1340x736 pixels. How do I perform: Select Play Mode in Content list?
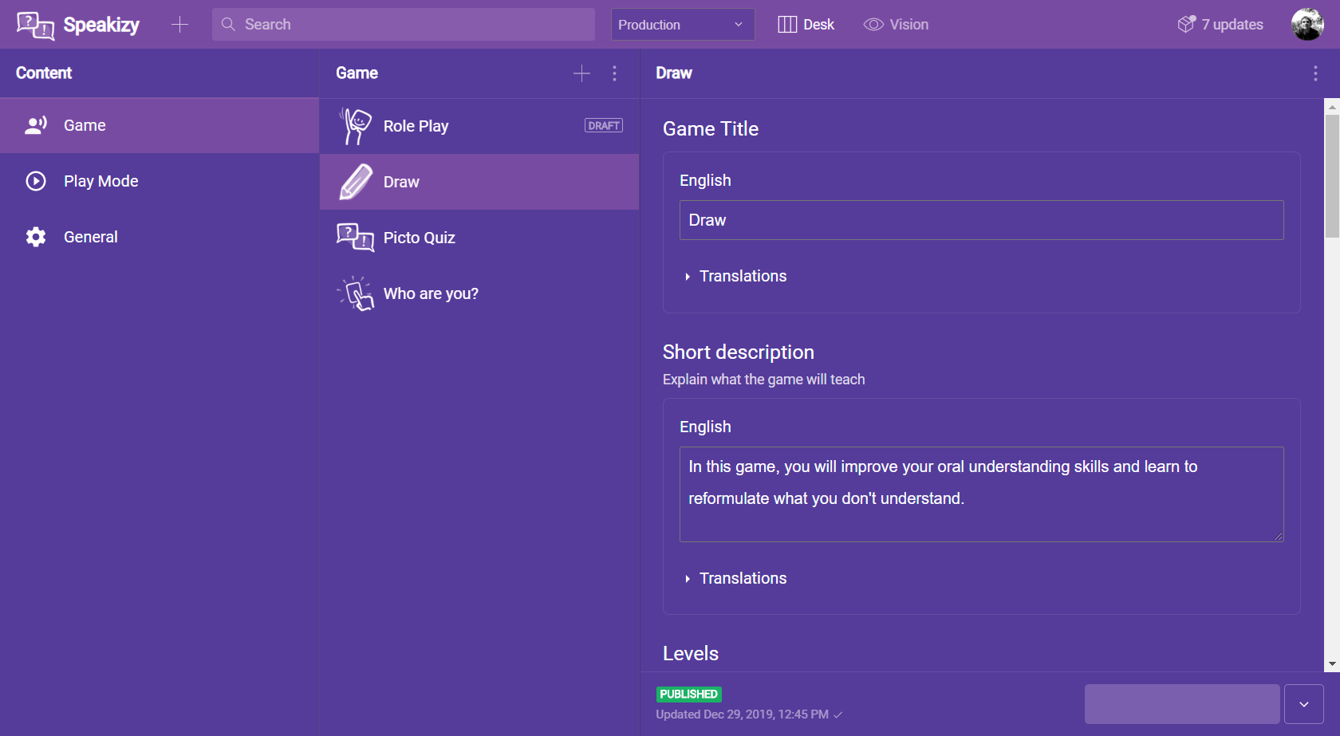click(160, 181)
